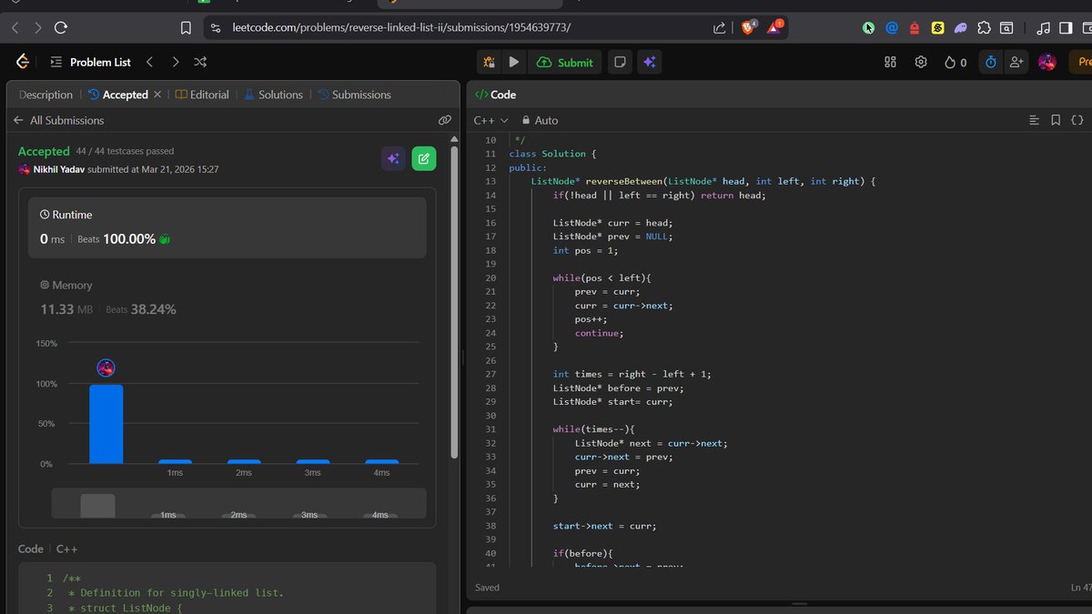Submit the solution with the green button
The width and height of the screenshot is (1092, 614).
coord(565,62)
